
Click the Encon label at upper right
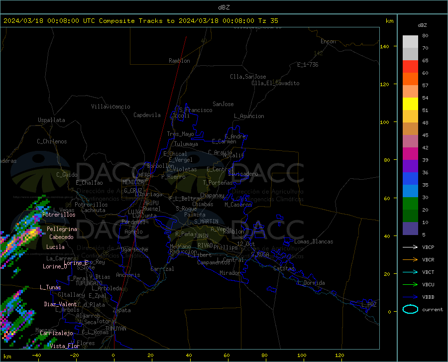point(328,41)
